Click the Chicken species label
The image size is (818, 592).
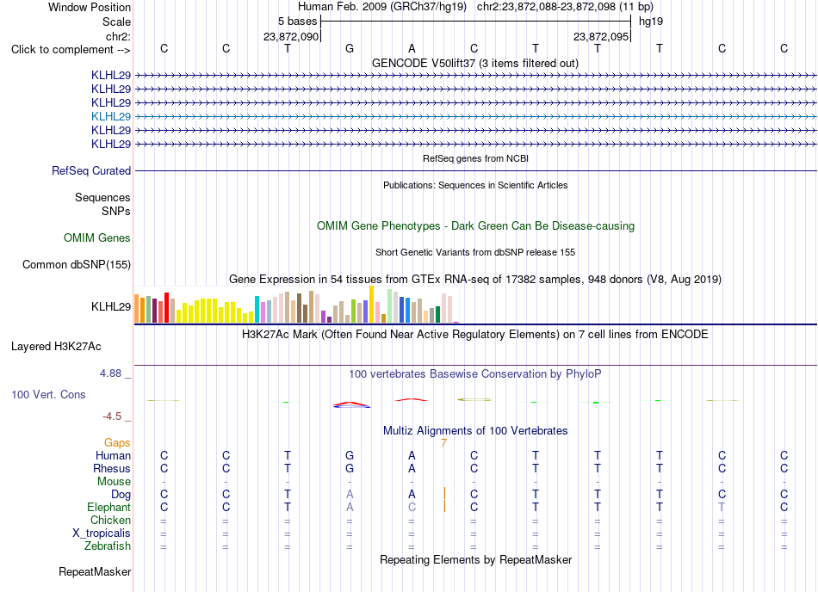coord(110,521)
